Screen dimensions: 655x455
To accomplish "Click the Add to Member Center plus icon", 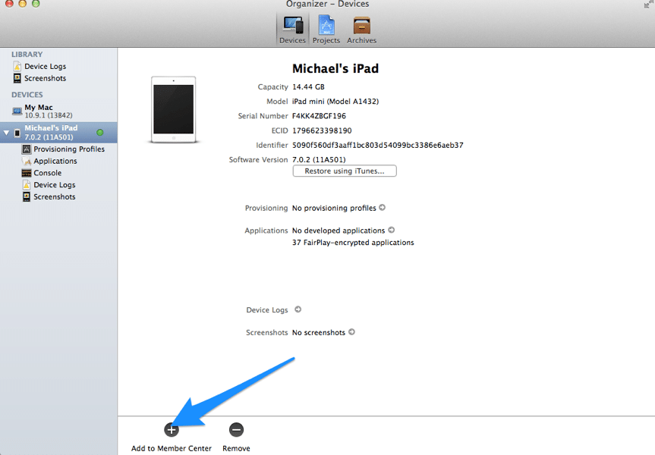I will 172,429.
